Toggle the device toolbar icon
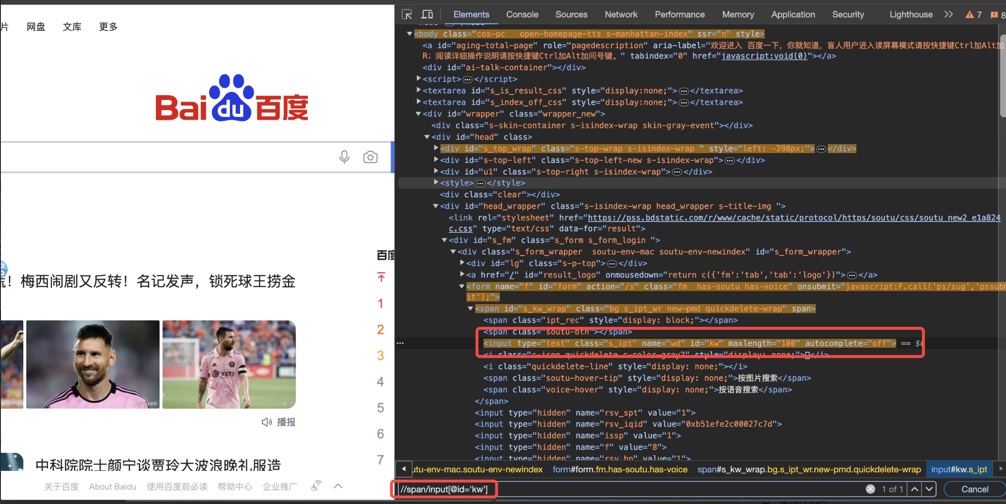1006x504 pixels. click(427, 14)
